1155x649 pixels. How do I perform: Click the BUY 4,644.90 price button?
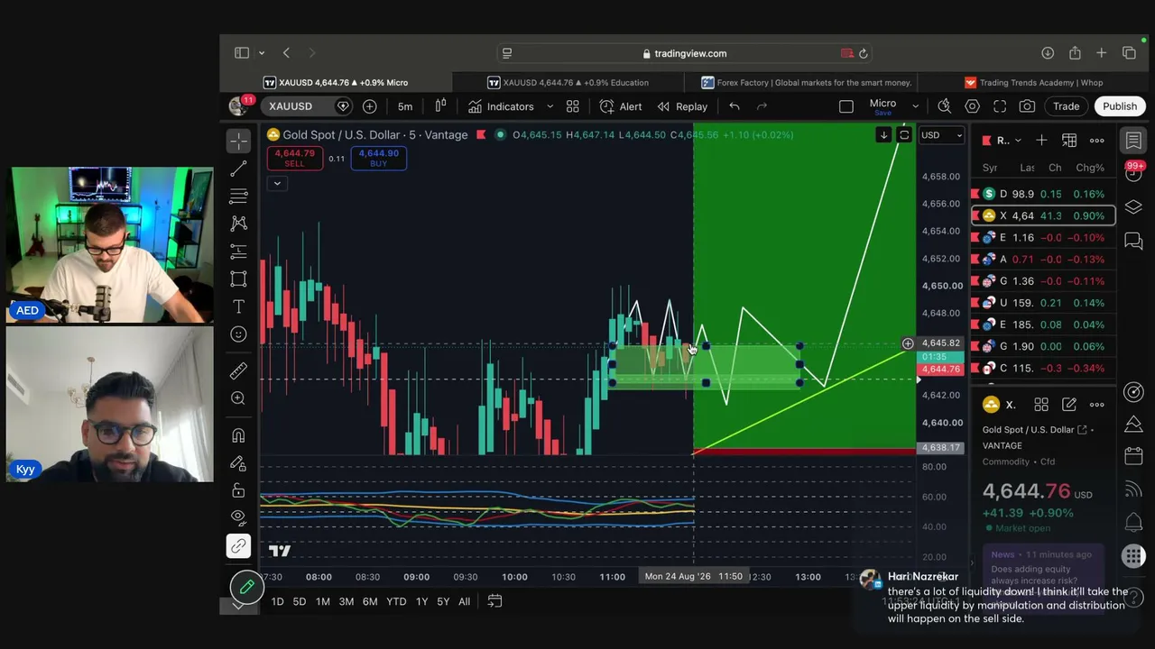tap(379, 158)
